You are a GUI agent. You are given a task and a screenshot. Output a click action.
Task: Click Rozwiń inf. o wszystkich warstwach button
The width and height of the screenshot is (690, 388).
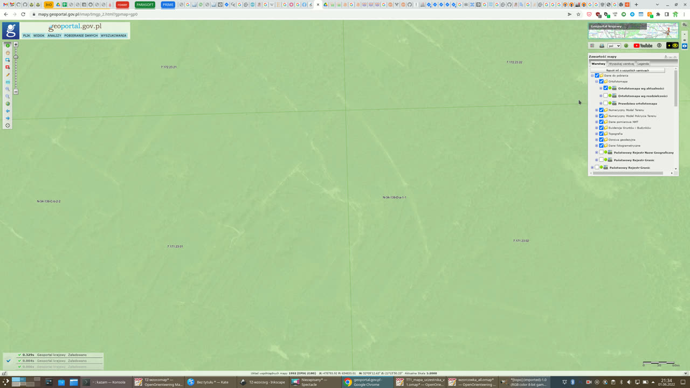pos(627,70)
